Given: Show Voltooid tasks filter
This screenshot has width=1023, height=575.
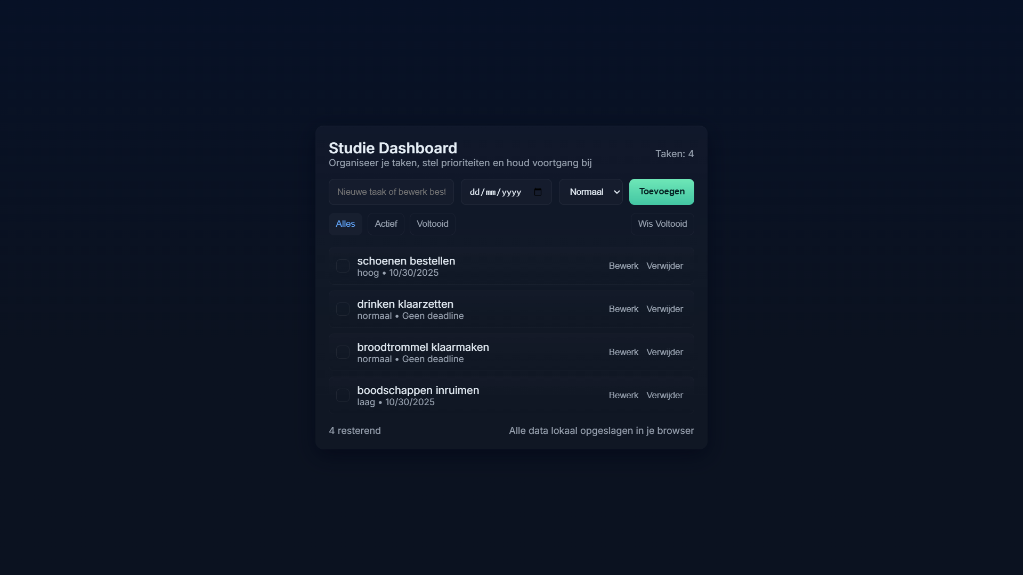Looking at the screenshot, I should coord(432,224).
